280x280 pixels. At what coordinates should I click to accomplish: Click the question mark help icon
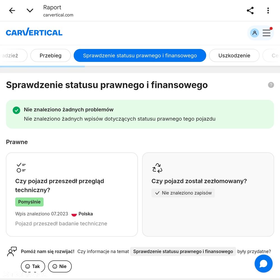271,85
